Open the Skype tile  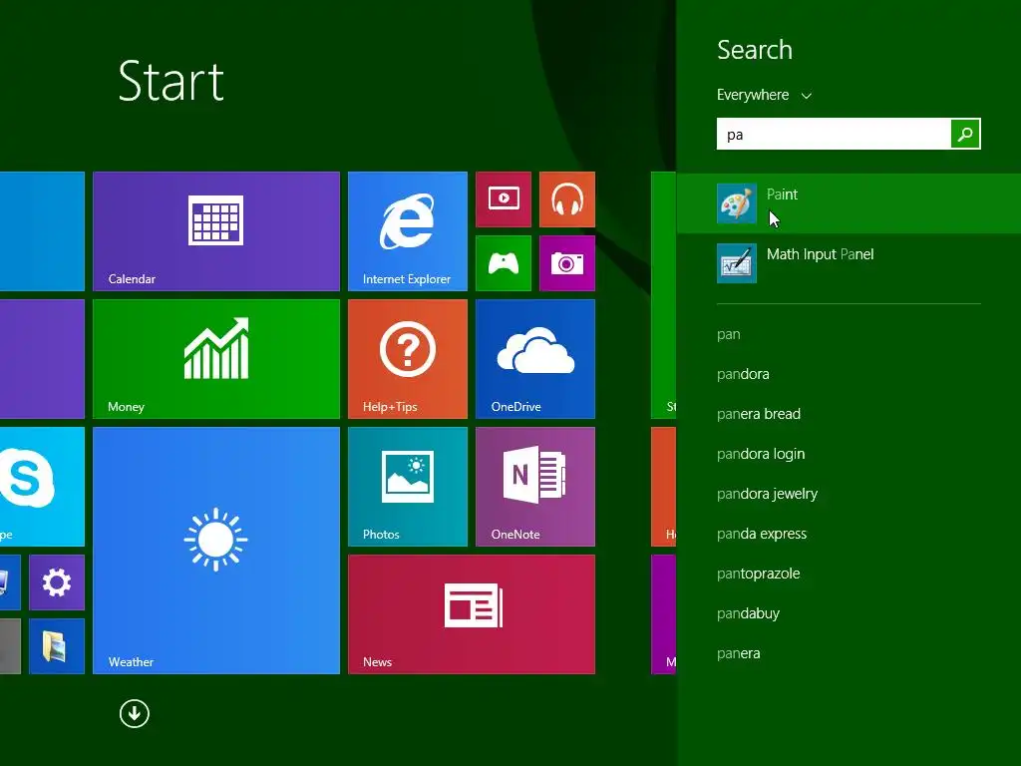coord(42,487)
